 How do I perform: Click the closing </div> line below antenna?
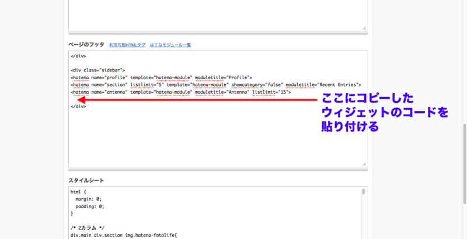point(79,106)
